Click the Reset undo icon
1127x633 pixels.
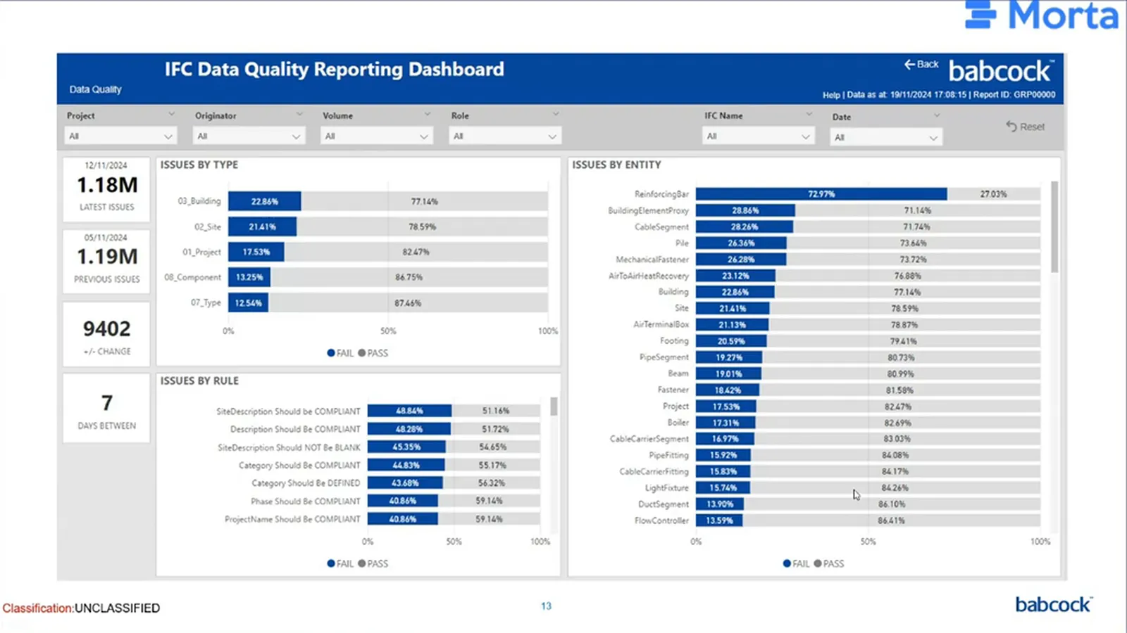click(x=1011, y=127)
